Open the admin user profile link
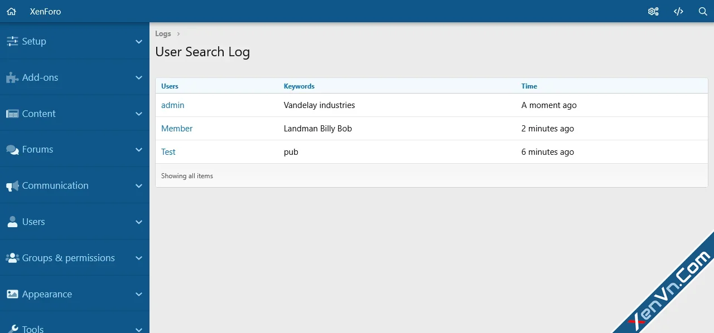 click(172, 105)
